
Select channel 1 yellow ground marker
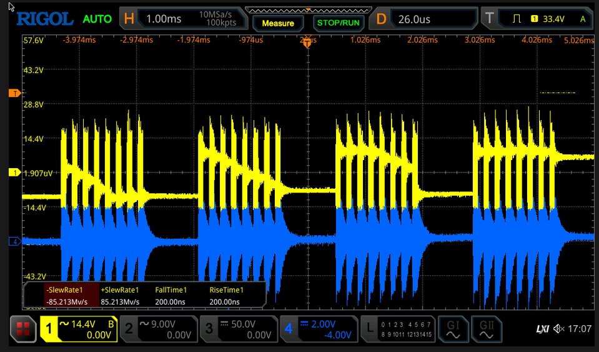click(14, 173)
